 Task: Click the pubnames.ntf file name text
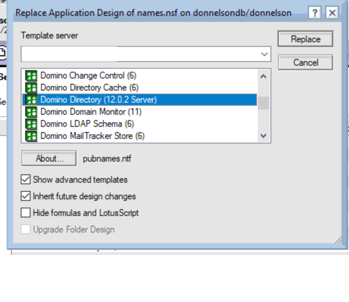click(x=107, y=159)
